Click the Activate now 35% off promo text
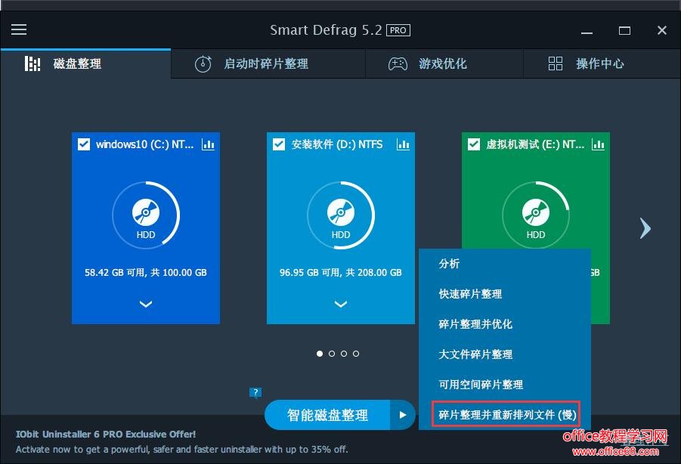 click(x=182, y=449)
